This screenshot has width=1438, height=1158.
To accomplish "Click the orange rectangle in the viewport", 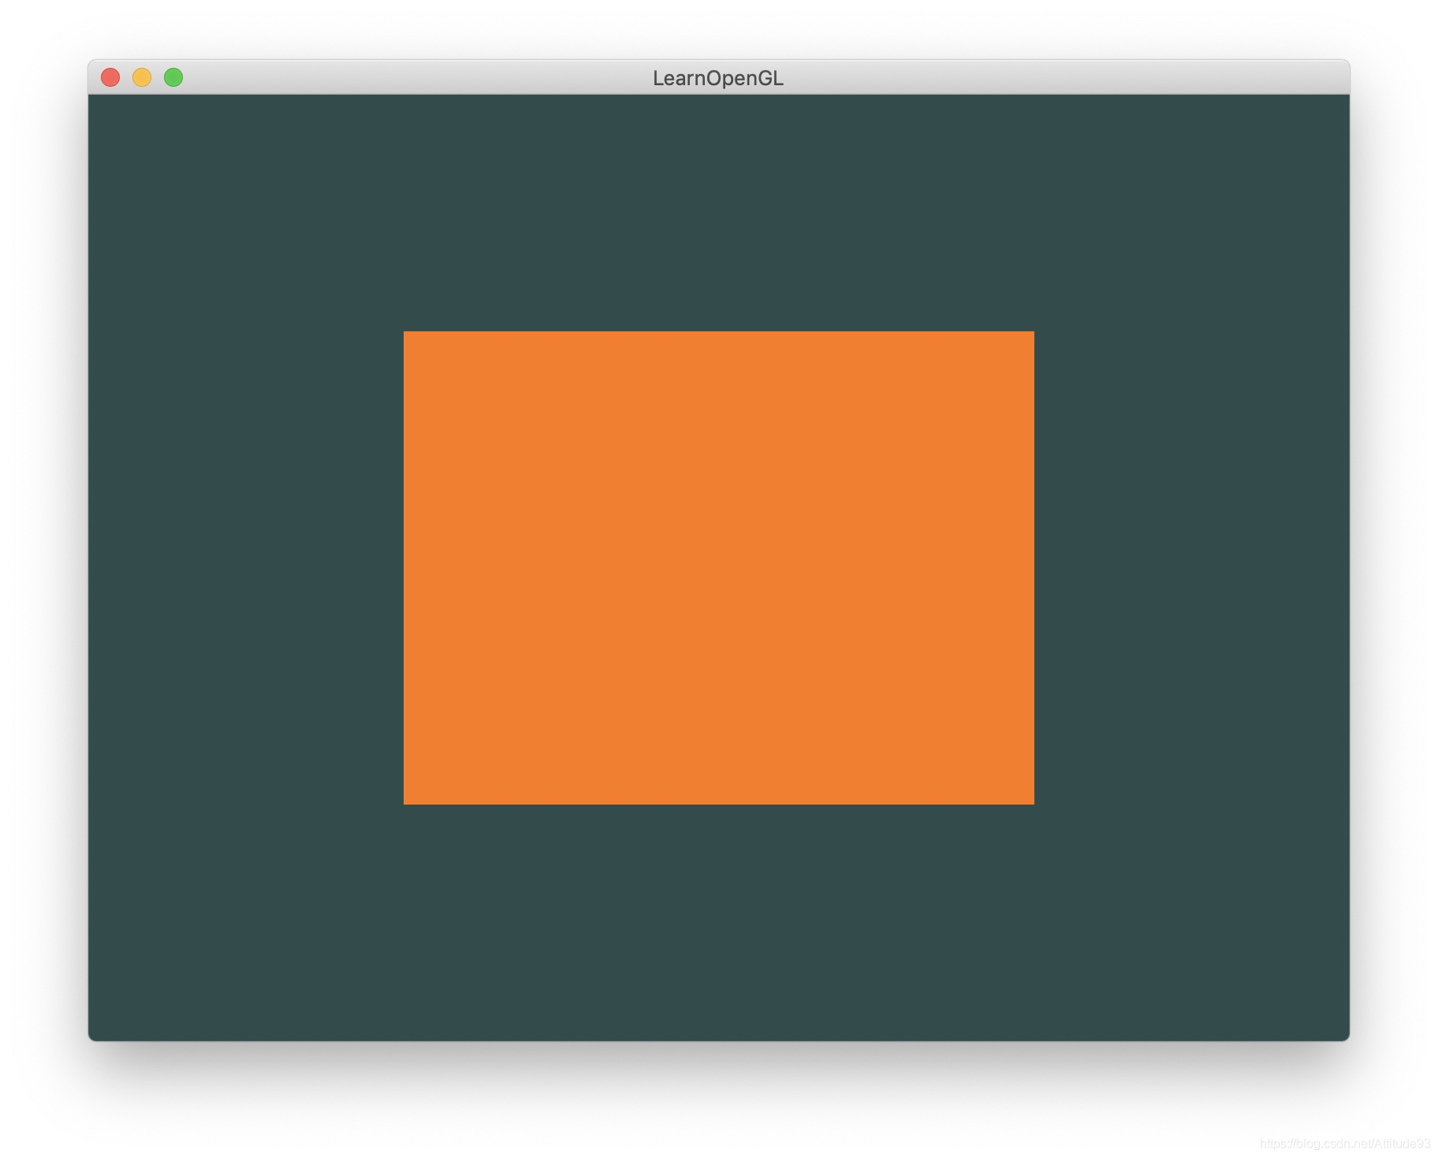I will [x=719, y=568].
